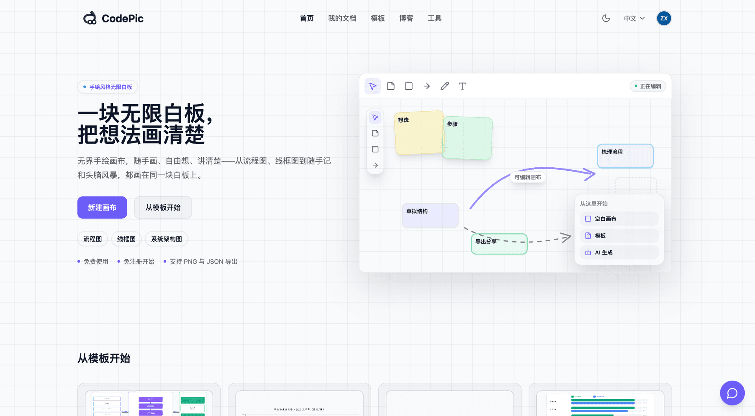Click the CodePic logo icon
This screenshot has width=755, height=416.
(90, 18)
